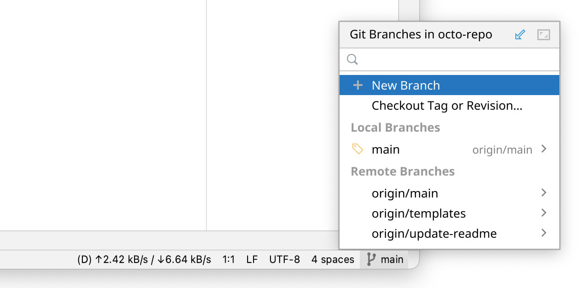Select the origin/templates remote branch
The width and height of the screenshot is (584, 288).
(418, 213)
